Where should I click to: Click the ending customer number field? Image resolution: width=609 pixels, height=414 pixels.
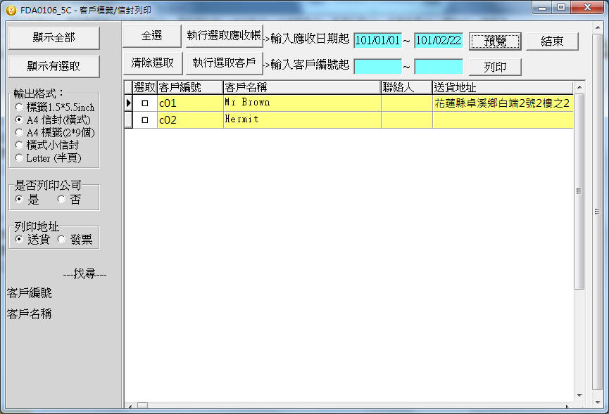point(439,66)
